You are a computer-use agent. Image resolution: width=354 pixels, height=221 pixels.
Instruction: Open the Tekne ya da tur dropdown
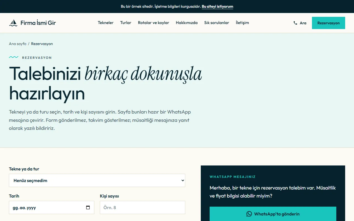(97, 180)
